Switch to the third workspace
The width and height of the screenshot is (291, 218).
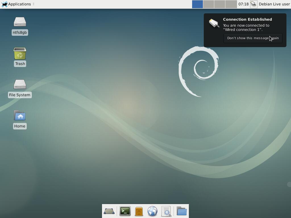tap(220, 4)
